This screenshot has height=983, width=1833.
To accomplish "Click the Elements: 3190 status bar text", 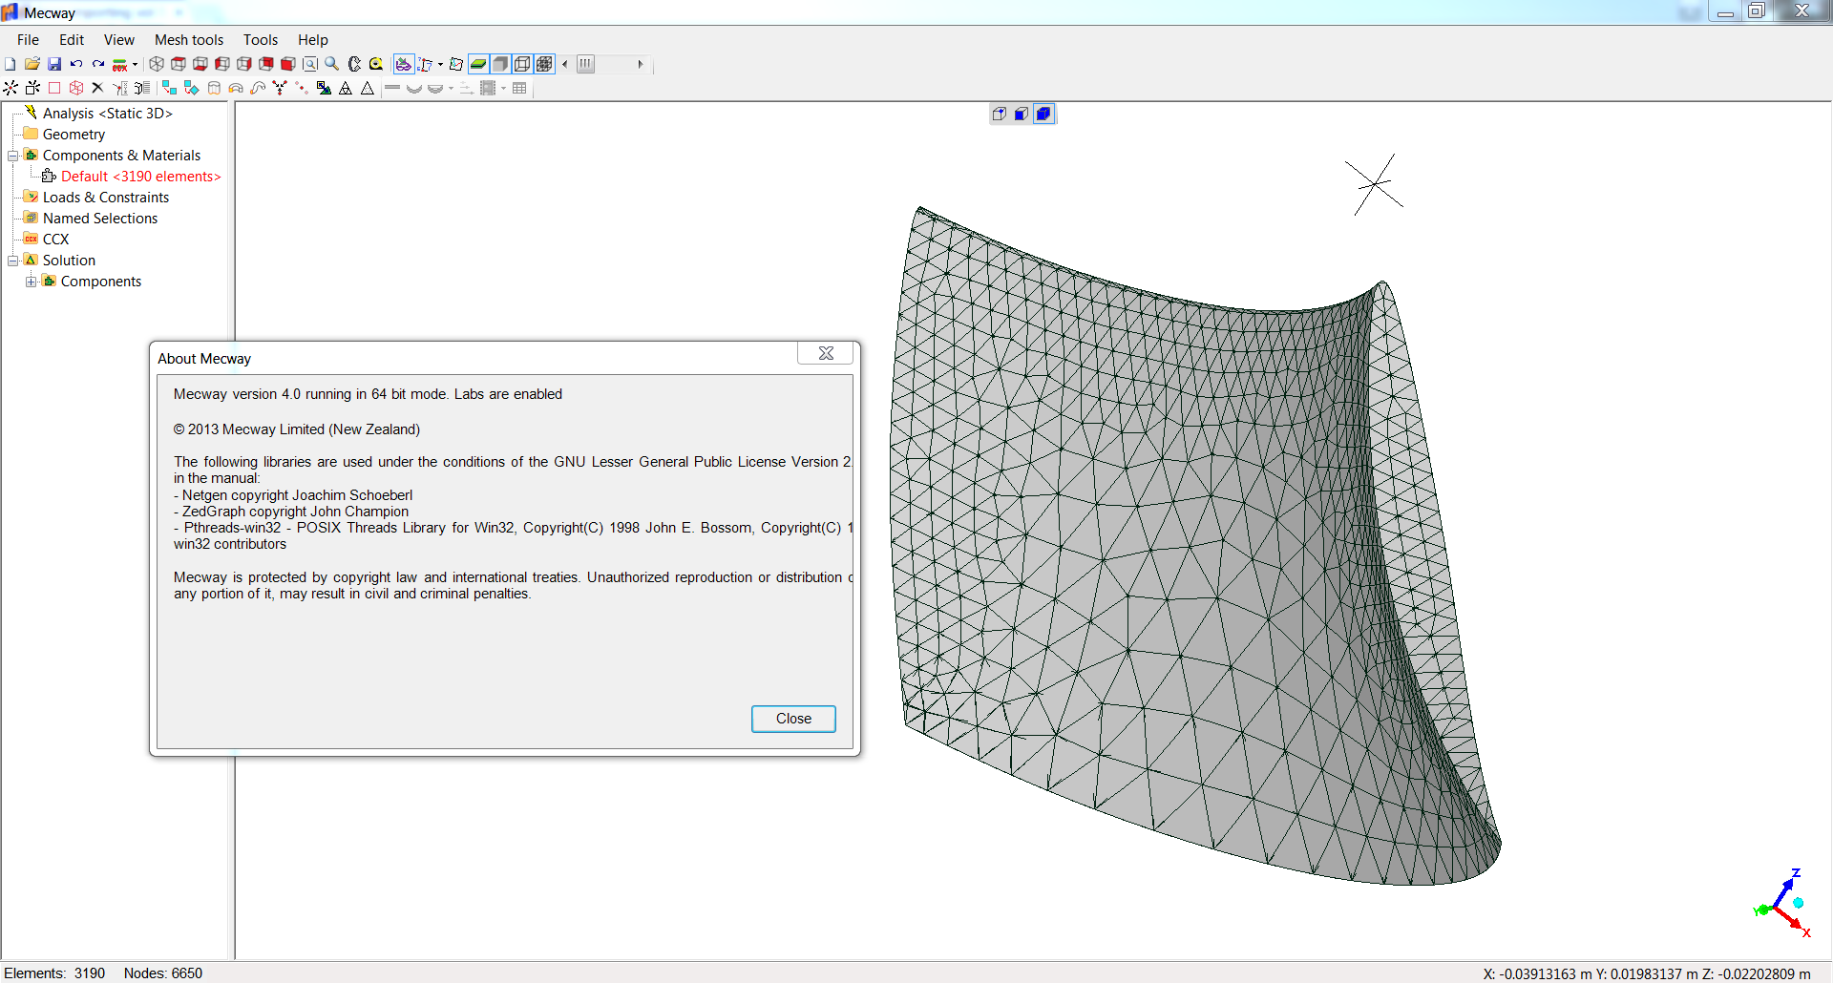I will click(x=54, y=973).
